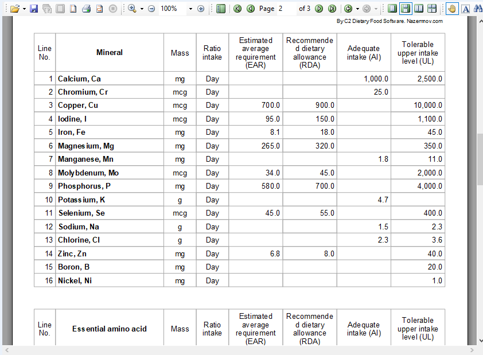Go to the previous page
The height and width of the screenshot is (355, 483).
[x=251, y=9]
